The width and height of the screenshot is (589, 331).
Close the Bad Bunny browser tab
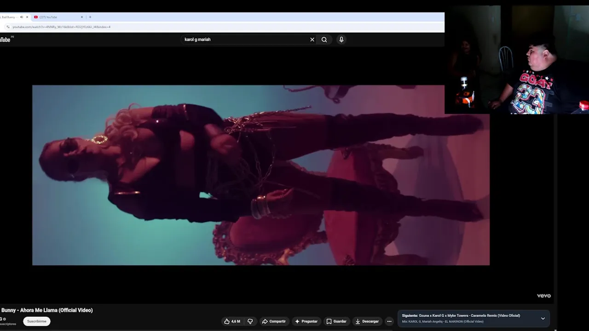click(27, 17)
